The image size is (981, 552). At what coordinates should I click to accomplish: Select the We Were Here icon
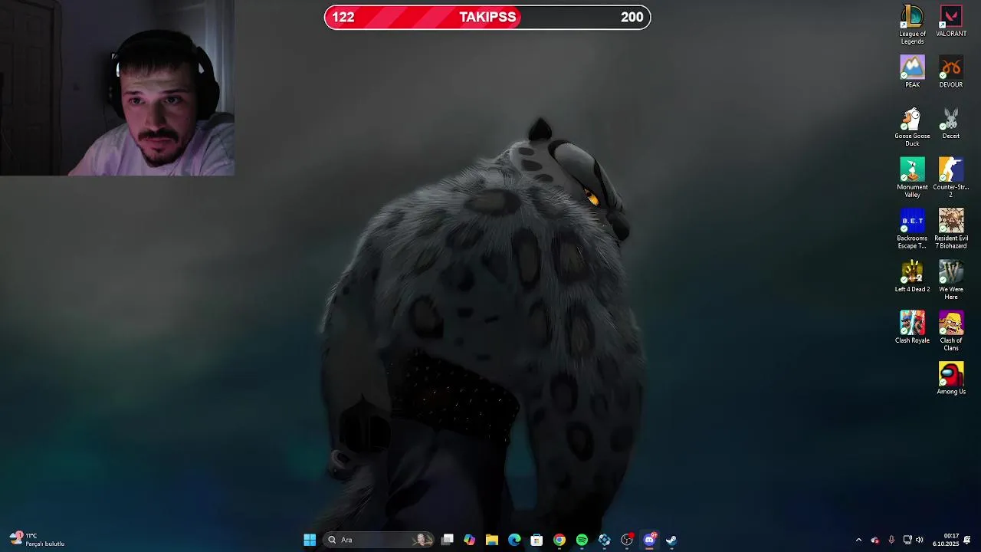pos(950,280)
